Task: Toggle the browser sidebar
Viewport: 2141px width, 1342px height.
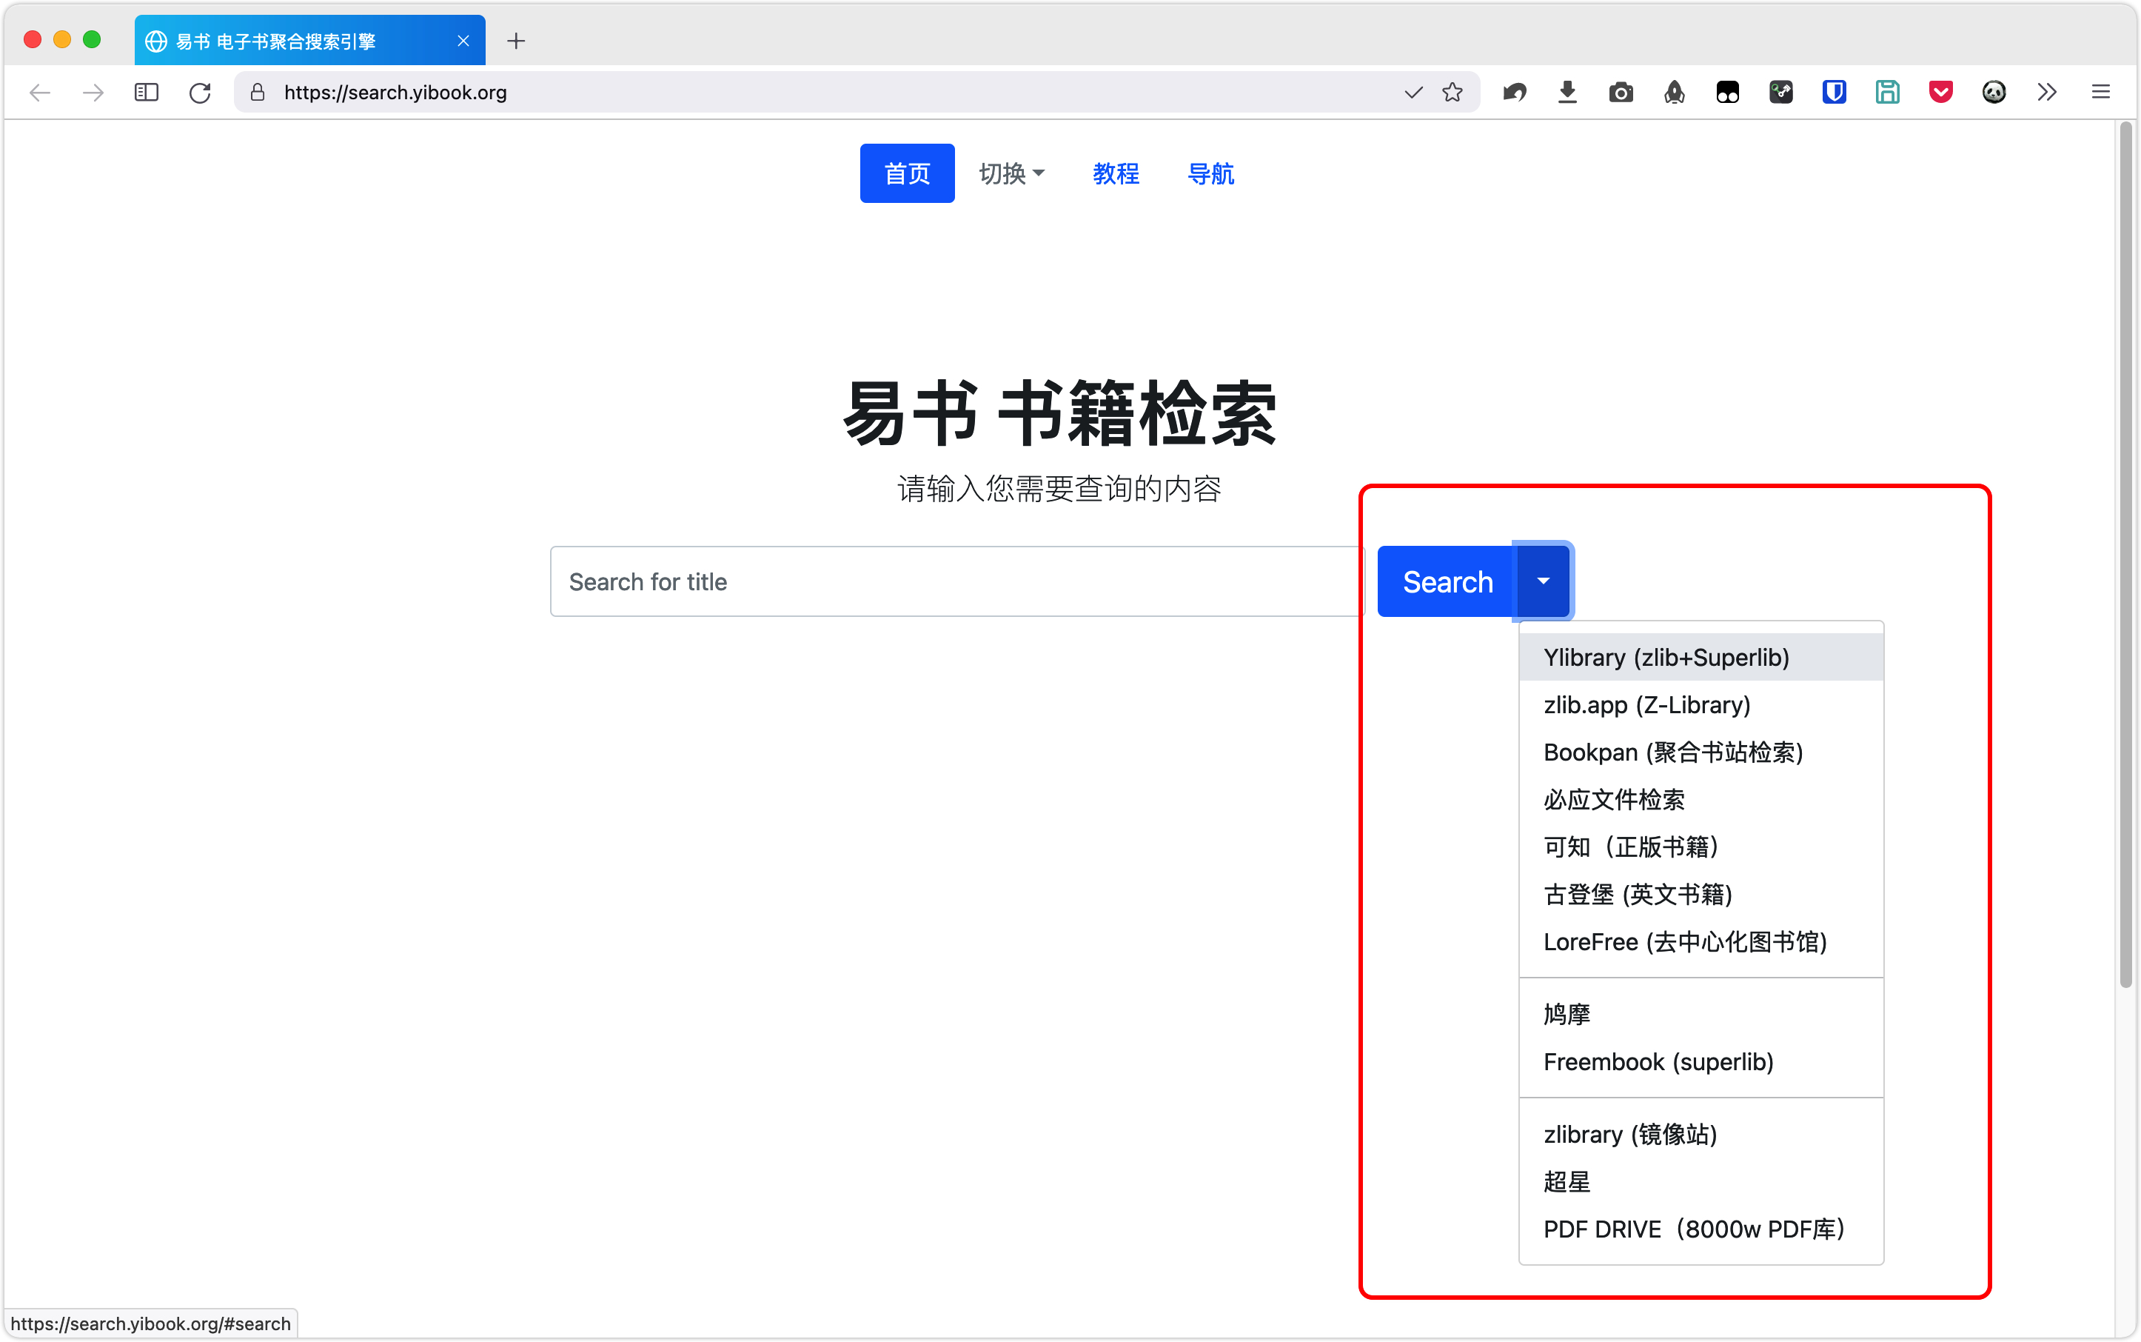Action: [147, 93]
